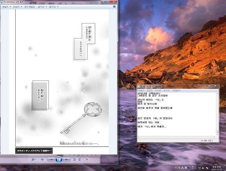Click the Notepad vertical scrollbar thumb
Viewport: 226px width, 171px height.
pyautogui.click(x=217, y=132)
